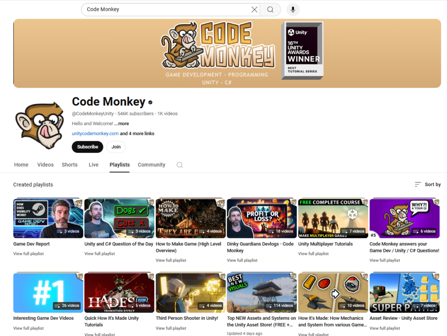Open the #1 blue playlist thumbnail

(48, 293)
